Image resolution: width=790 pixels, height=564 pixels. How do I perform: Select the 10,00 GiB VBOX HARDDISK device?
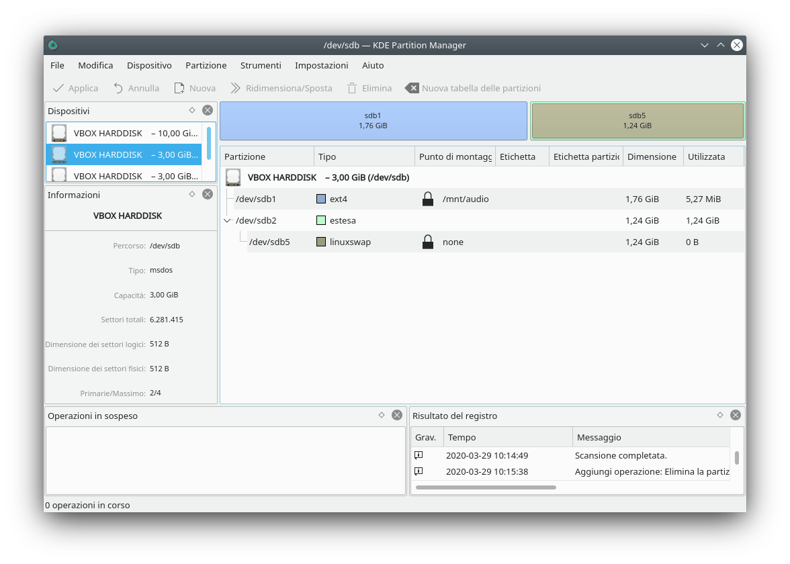[124, 133]
